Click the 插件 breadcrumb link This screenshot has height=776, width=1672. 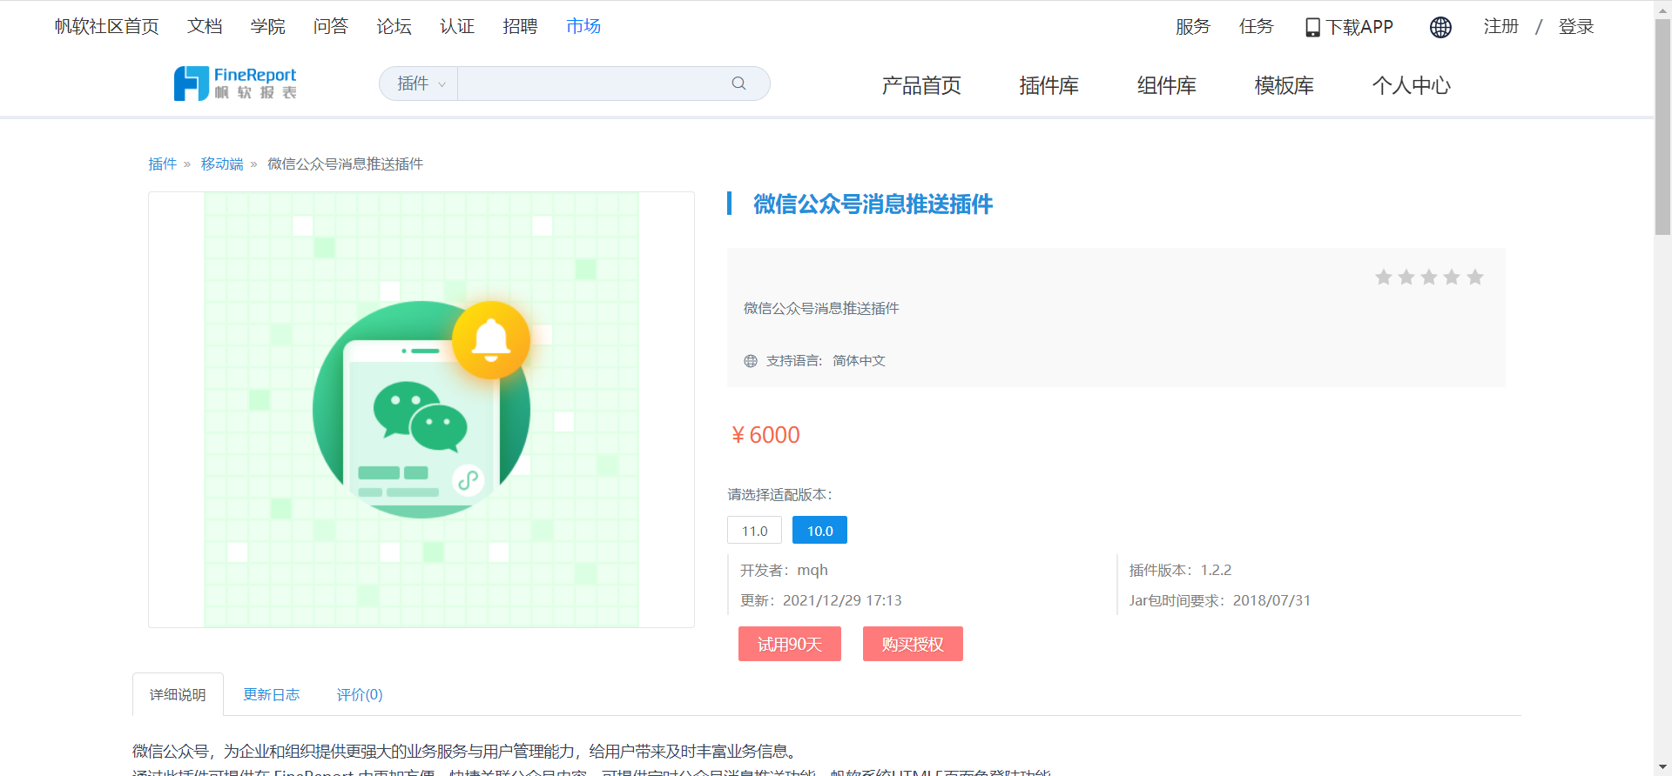coord(162,164)
